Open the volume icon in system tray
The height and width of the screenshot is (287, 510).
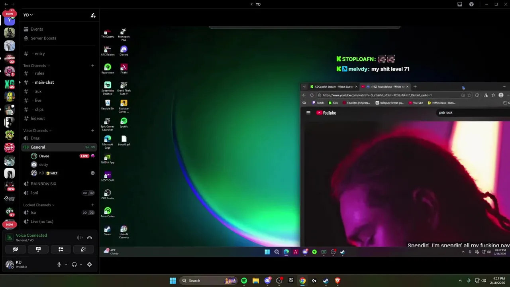(484, 281)
